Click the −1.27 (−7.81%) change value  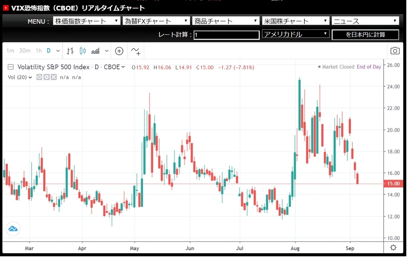click(x=235, y=67)
